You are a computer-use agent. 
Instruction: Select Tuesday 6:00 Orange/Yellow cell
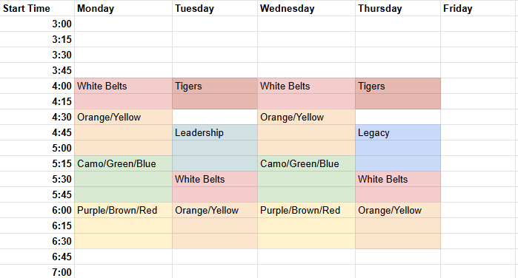pos(215,210)
